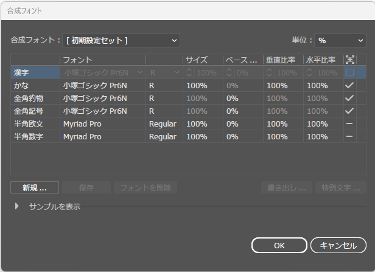Expand the サンプルを表示 section
The width and height of the screenshot is (375, 272).
[x=17, y=207]
